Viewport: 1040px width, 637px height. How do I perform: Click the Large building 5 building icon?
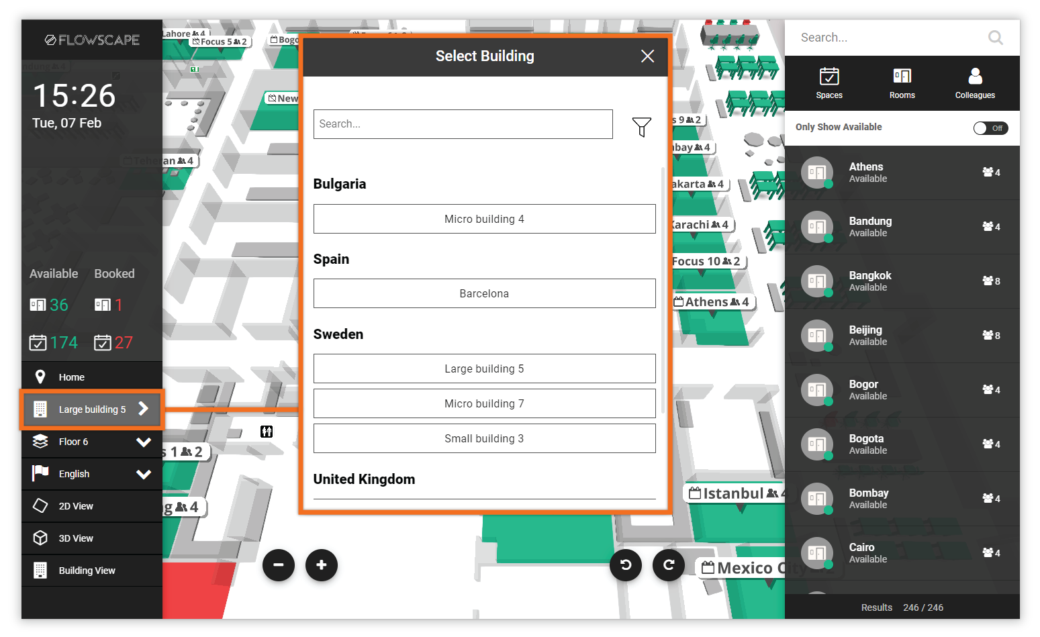[x=40, y=409]
